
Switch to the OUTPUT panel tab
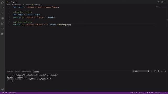(x=17, y=71)
